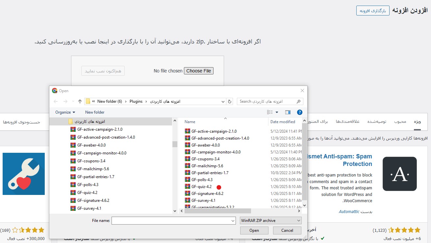Click the GF-polls-4.3 archive icon in file list

coord(188,180)
